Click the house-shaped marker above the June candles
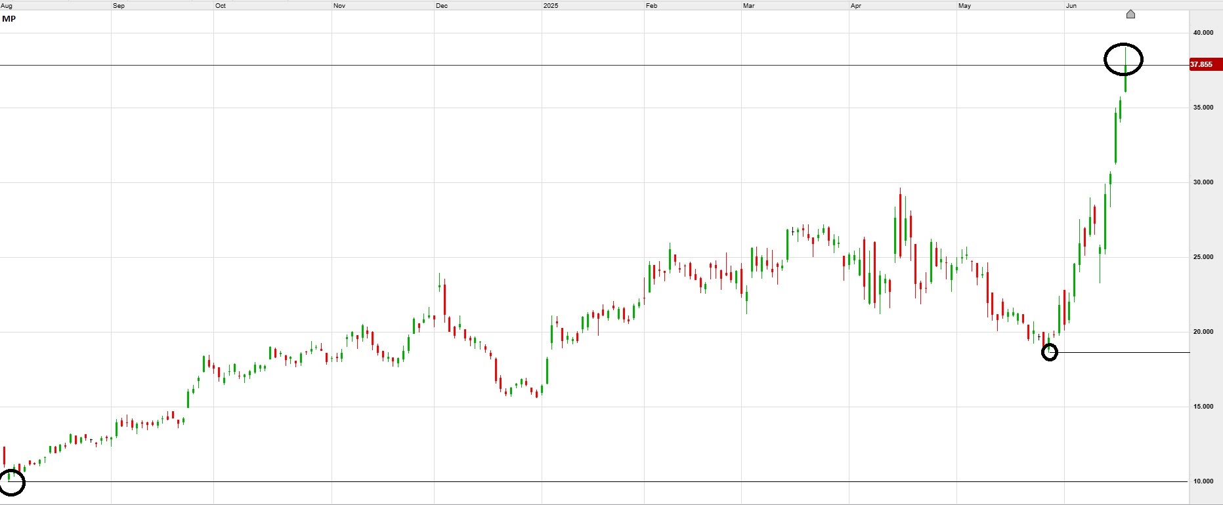 [x=1130, y=14]
